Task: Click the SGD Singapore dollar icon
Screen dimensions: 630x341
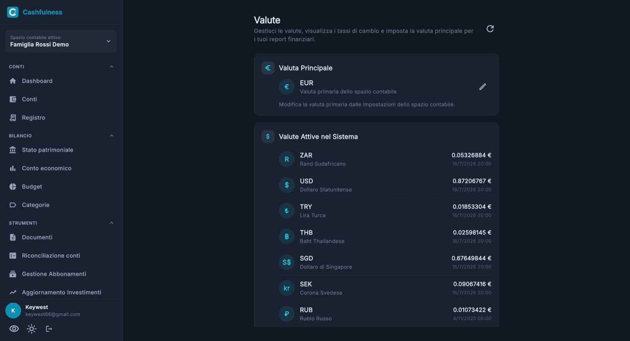Action: click(x=287, y=262)
